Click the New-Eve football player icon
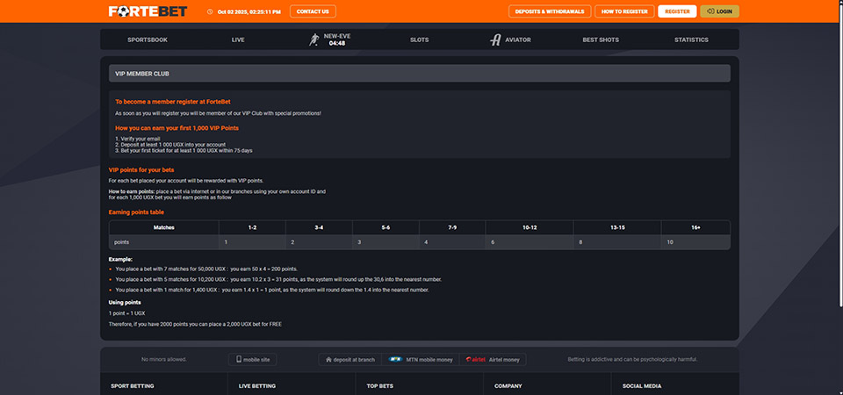This screenshot has width=843, height=395. click(x=313, y=39)
